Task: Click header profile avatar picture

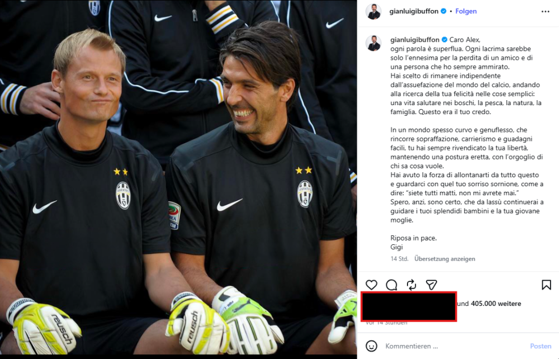Action: click(x=373, y=12)
